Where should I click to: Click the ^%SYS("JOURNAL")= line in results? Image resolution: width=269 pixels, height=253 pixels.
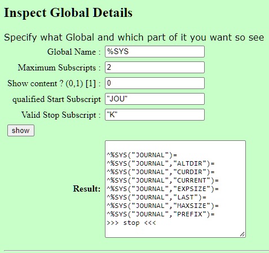(142, 155)
